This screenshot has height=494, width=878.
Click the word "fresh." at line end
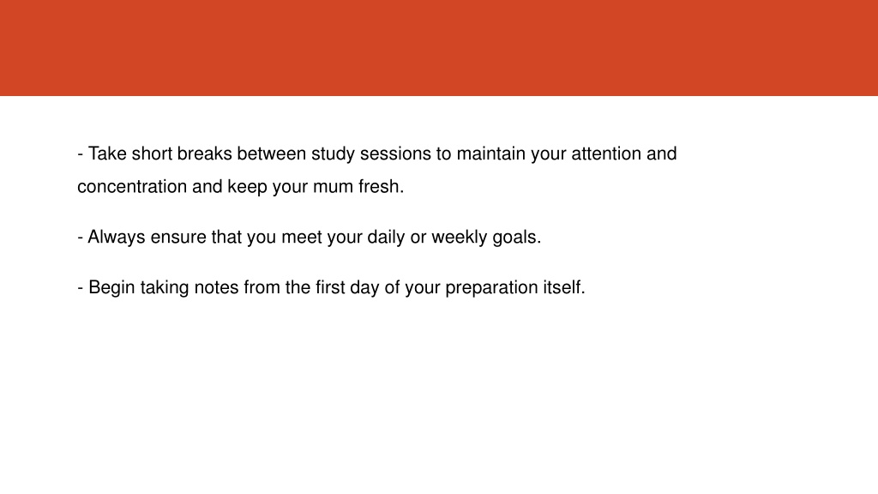[x=381, y=186]
